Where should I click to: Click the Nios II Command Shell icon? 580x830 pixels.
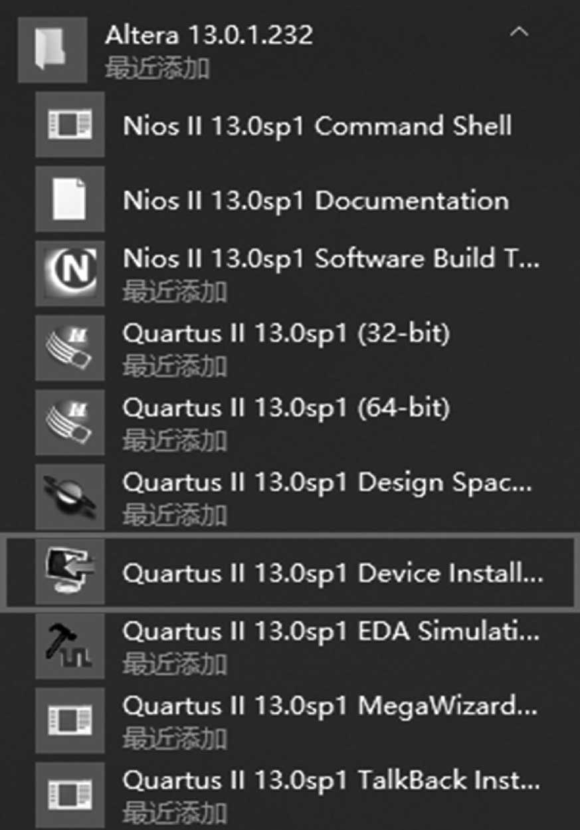coord(70,125)
